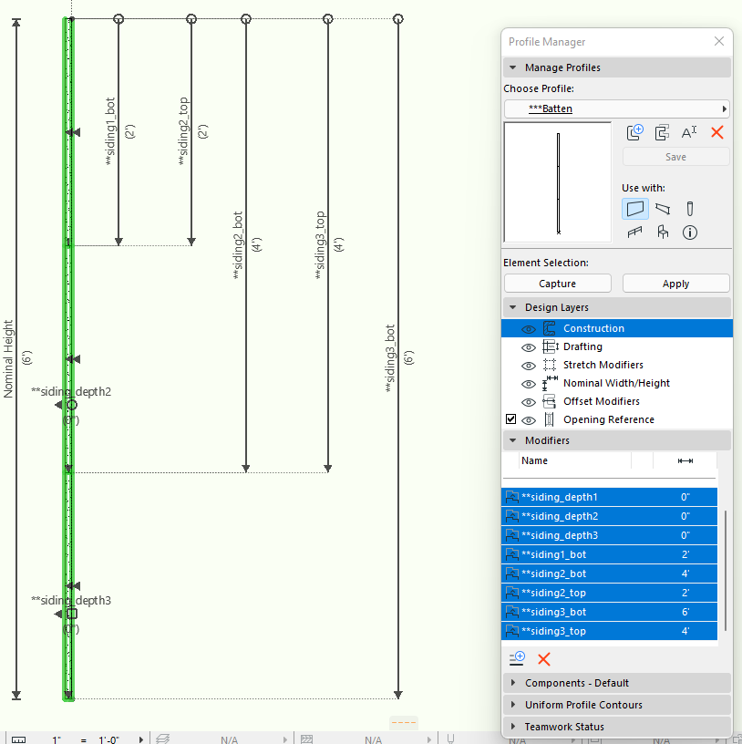Hide the Stretch Modifiers layer eye icon
Screen dimensions: 742x744
(529, 366)
